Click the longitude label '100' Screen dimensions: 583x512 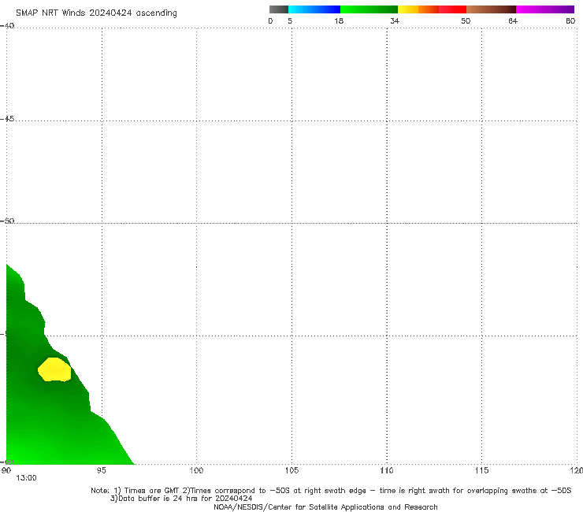point(196,471)
